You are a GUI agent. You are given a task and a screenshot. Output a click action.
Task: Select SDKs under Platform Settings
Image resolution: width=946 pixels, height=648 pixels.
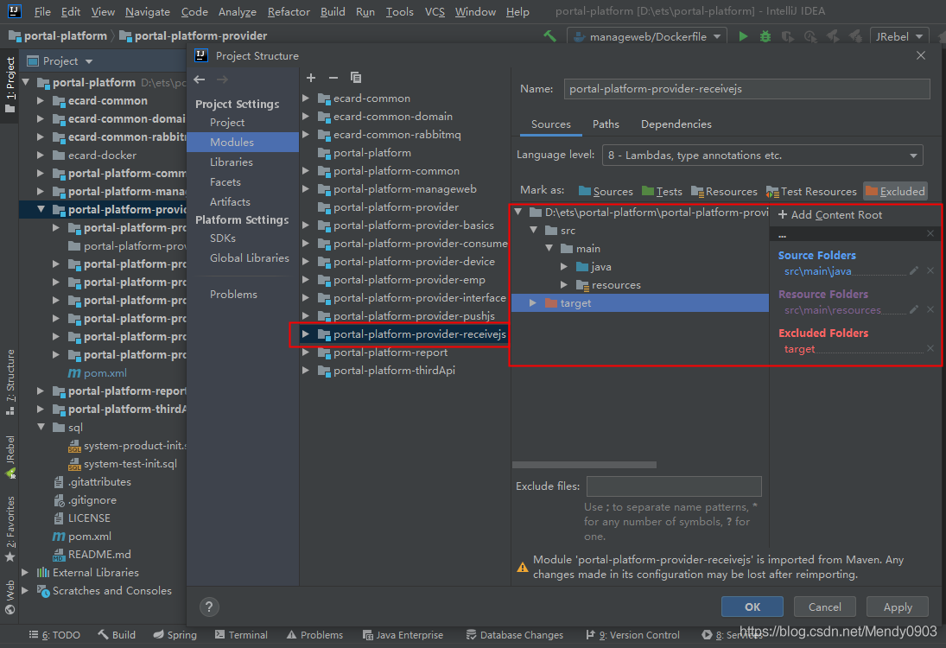pyautogui.click(x=223, y=238)
